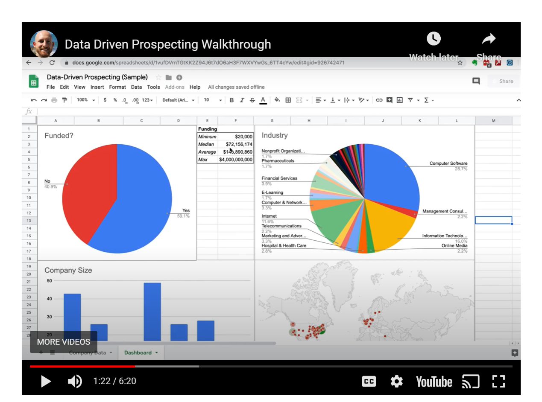
Task: Add a new sheet with plus icon
Action: [x=41, y=352]
